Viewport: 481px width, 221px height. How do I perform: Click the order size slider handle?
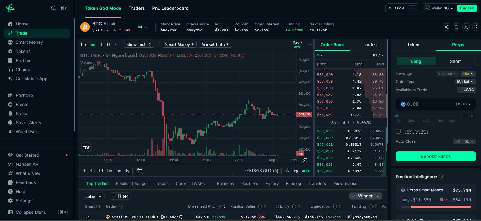pos(397,116)
